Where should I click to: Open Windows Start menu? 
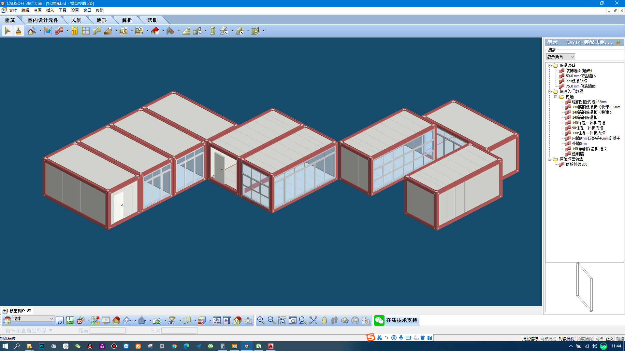(x=5, y=346)
